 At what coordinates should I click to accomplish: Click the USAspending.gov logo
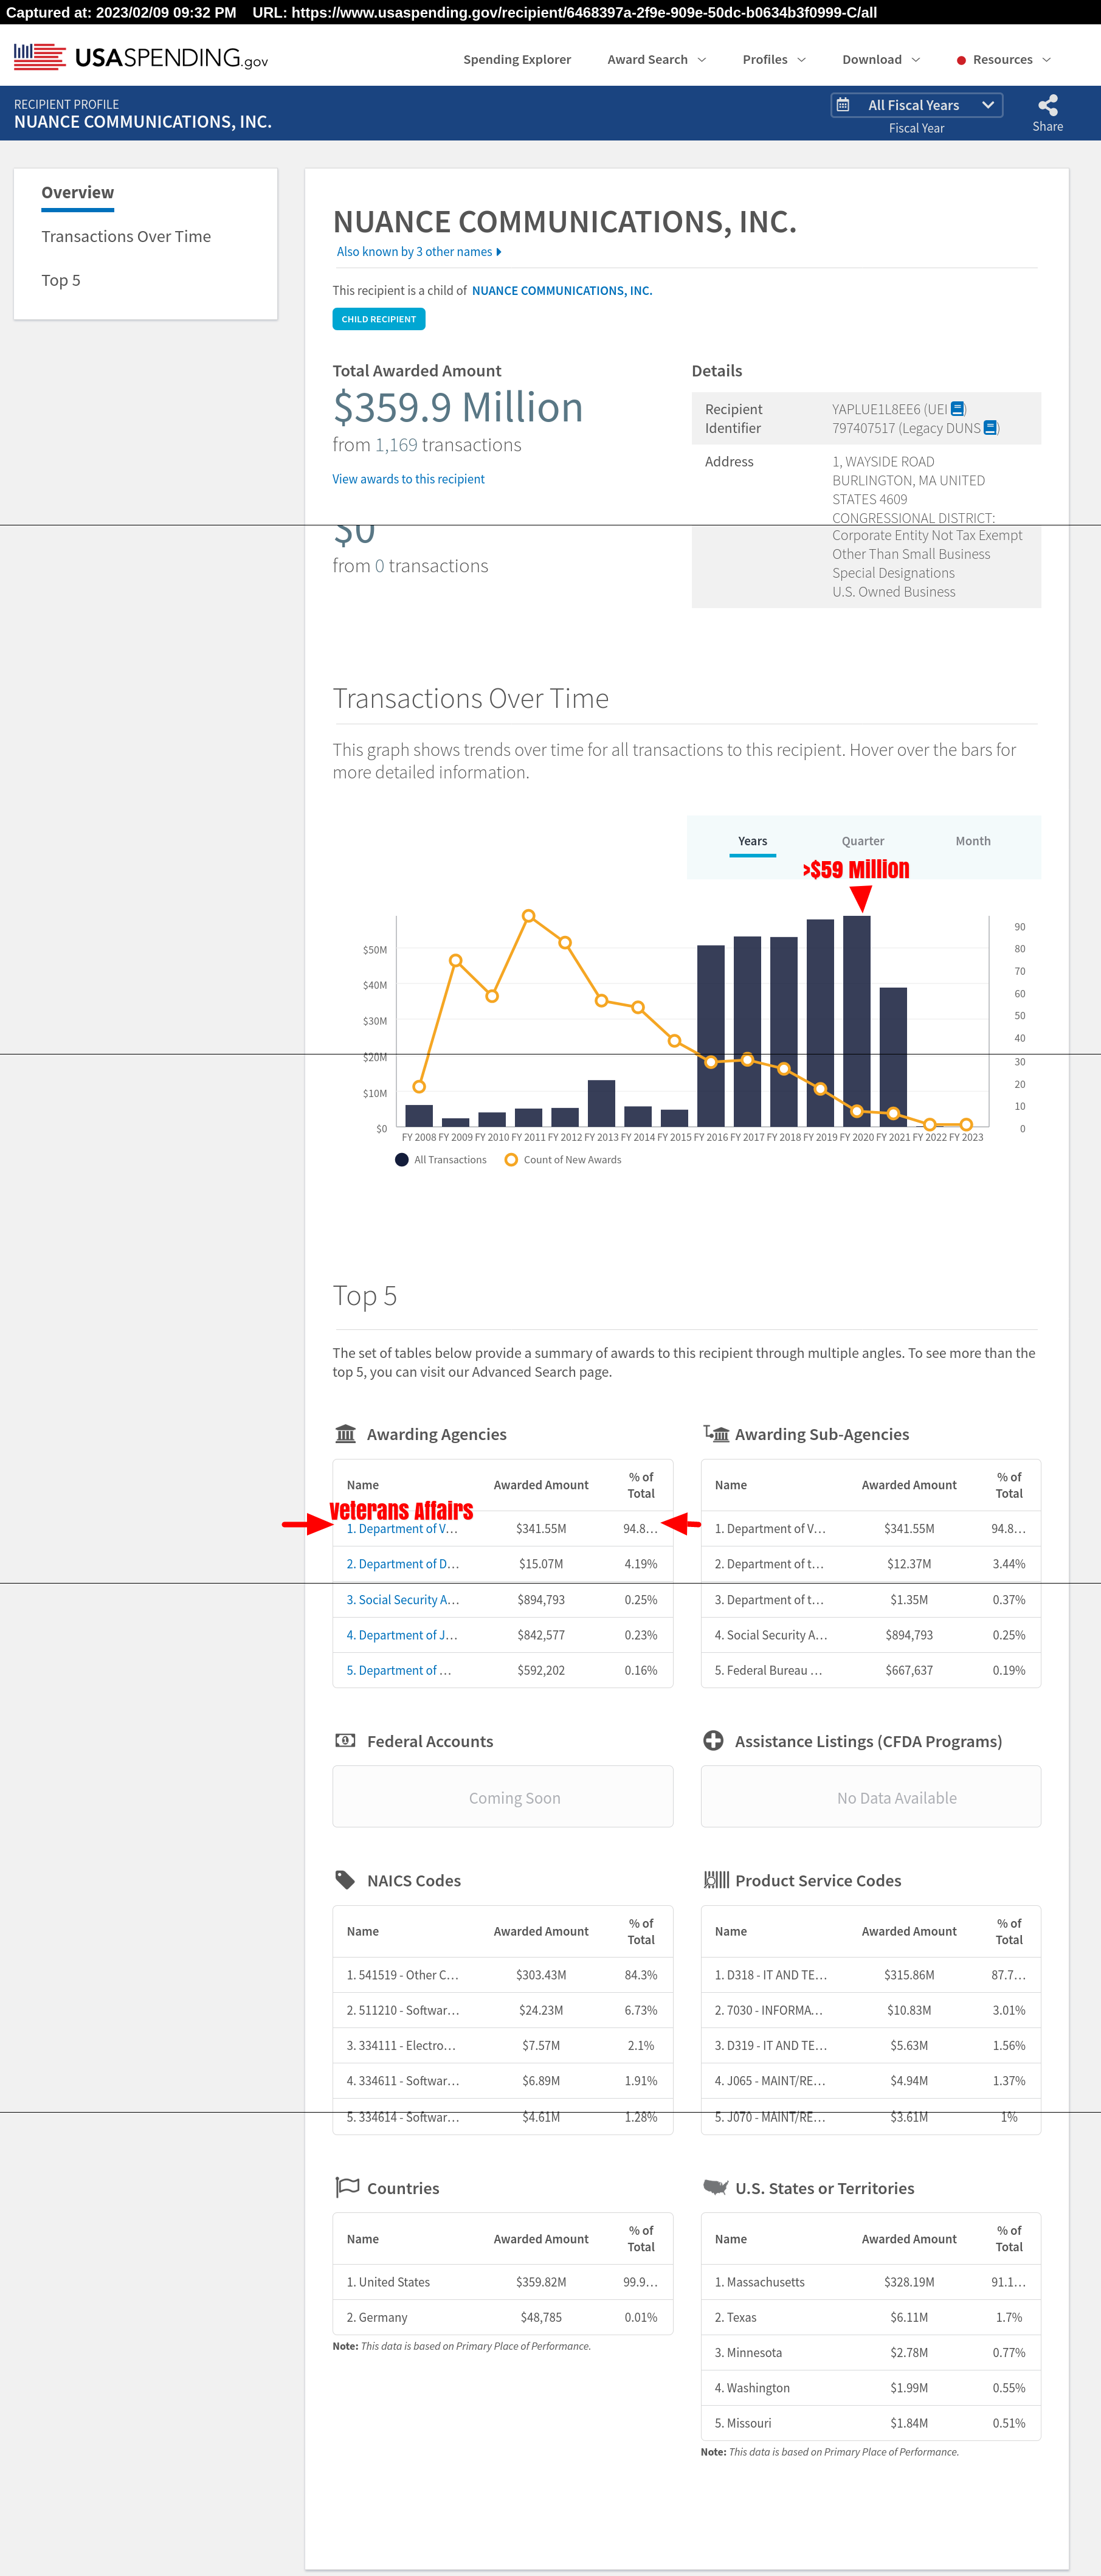[x=141, y=57]
